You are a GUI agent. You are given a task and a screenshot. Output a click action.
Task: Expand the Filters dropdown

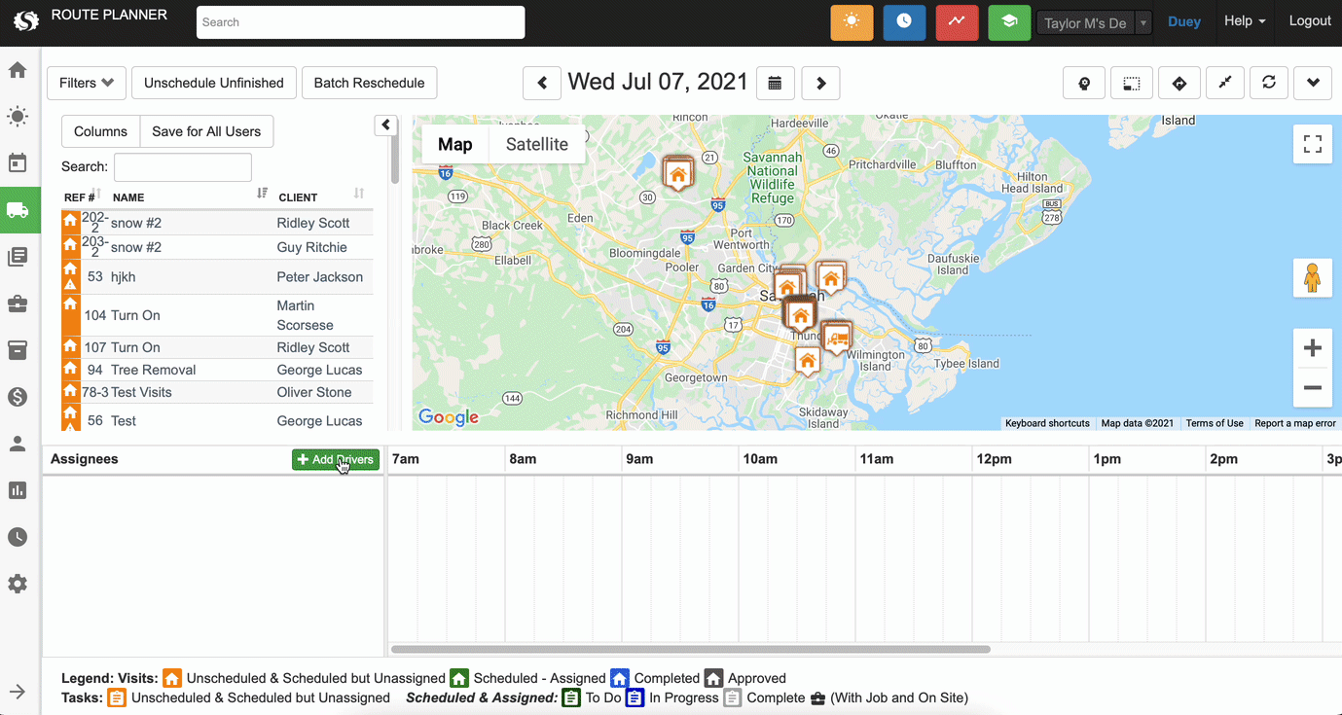pos(86,83)
